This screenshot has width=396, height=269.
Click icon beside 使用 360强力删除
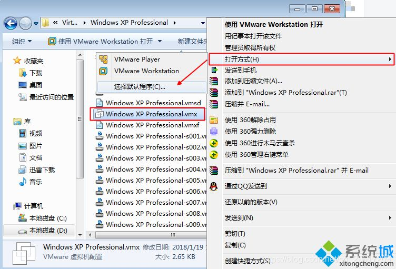pos(214,132)
